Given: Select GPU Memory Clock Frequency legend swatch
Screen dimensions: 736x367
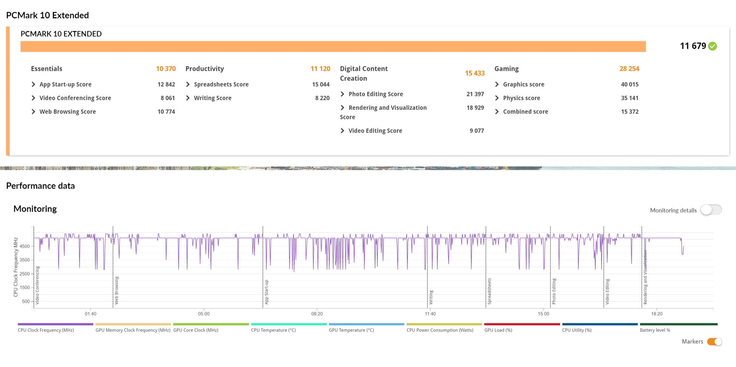Looking at the screenshot, I should tap(133, 324).
